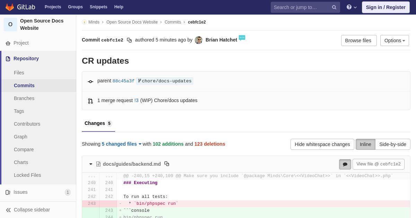The width and height of the screenshot is (416, 218).
Task: Click the file icon beside docs/guides/backend.md
Action: [x=98, y=164]
